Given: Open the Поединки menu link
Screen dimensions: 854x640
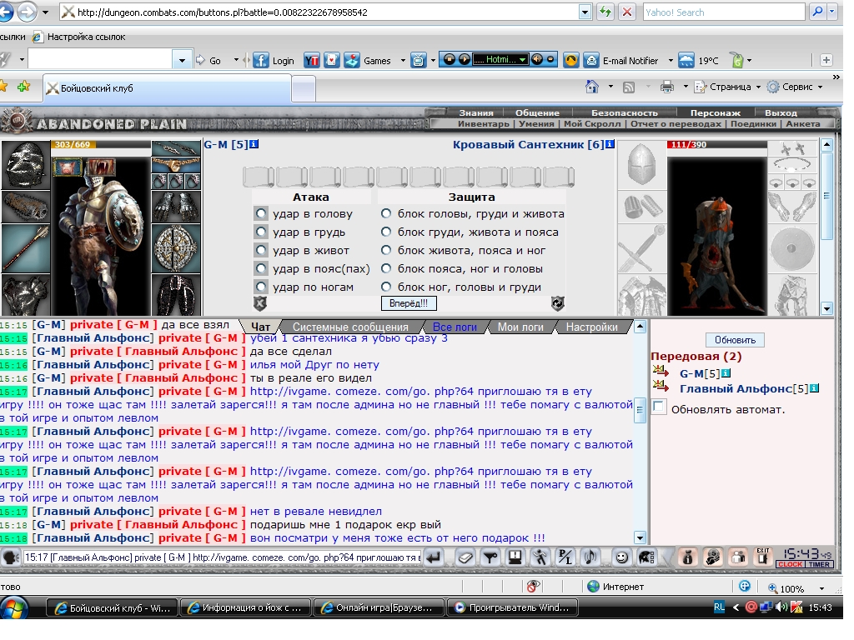Looking at the screenshot, I should click(x=753, y=123).
